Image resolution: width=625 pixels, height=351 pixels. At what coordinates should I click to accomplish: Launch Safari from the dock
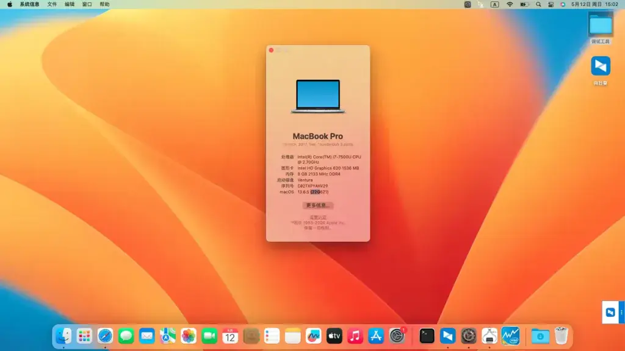(x=105, y=336)
